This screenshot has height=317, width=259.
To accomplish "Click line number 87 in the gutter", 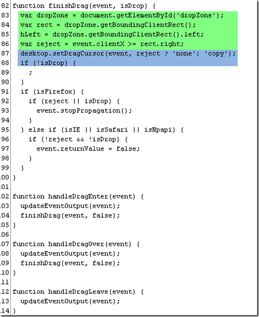I will coord(5,53).
